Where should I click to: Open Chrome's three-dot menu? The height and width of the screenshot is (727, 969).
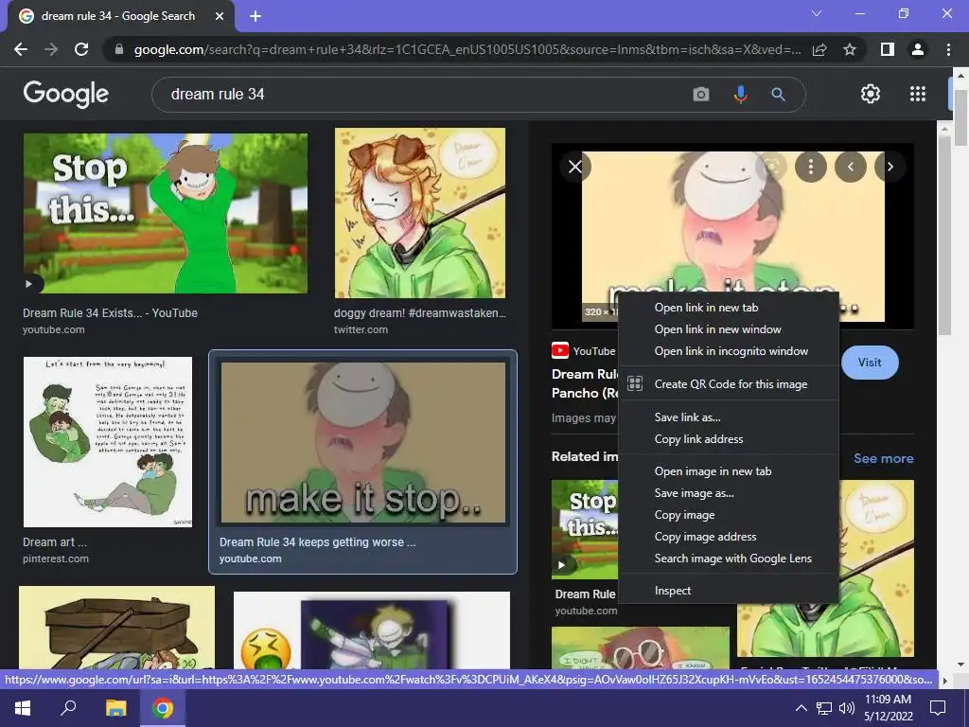click(x=948, y=49)
